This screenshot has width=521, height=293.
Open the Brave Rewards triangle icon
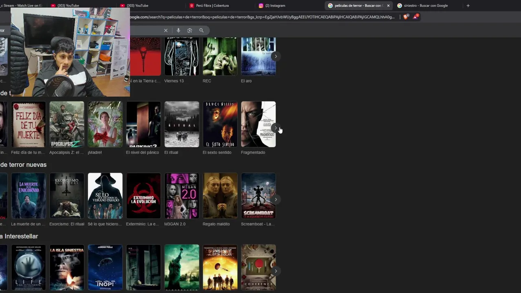(x=416, y=17)
